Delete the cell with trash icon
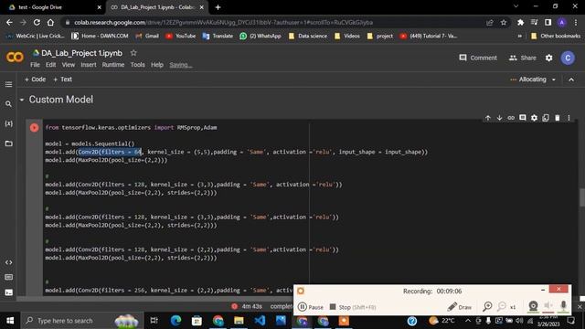The height and width of the screenshot is (329, 585). pyautogui.click(x=557, y=118)
